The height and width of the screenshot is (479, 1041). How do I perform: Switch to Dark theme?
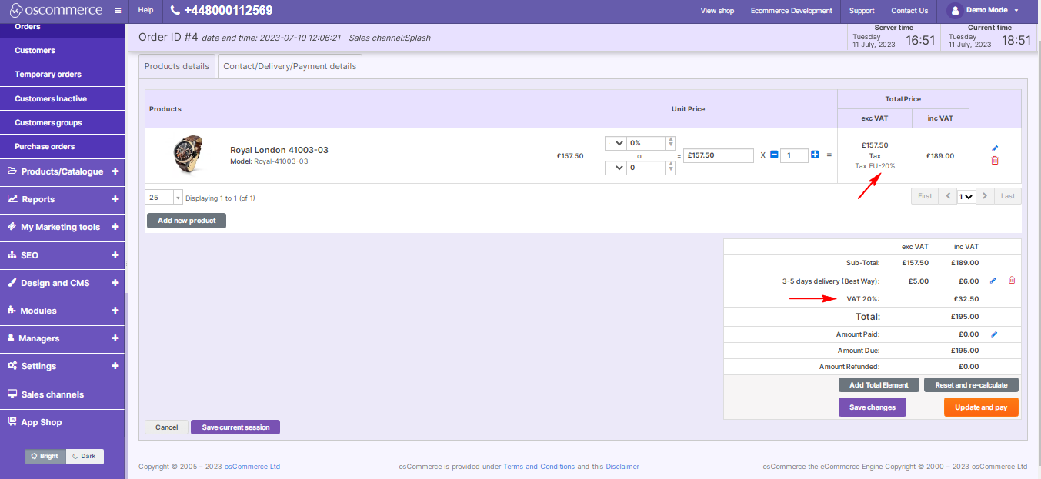(84, 456)
